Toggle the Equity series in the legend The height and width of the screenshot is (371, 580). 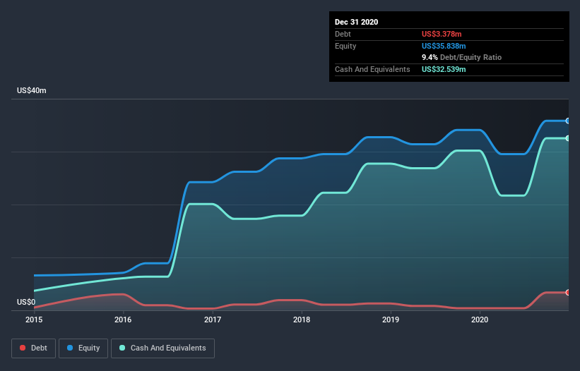pos(83,348)
